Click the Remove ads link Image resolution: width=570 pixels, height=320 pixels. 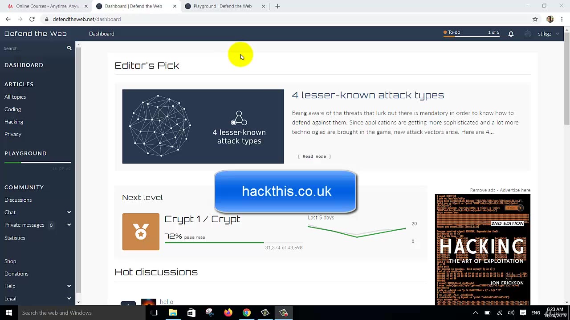pyautogui.click(x=483, y=190)
